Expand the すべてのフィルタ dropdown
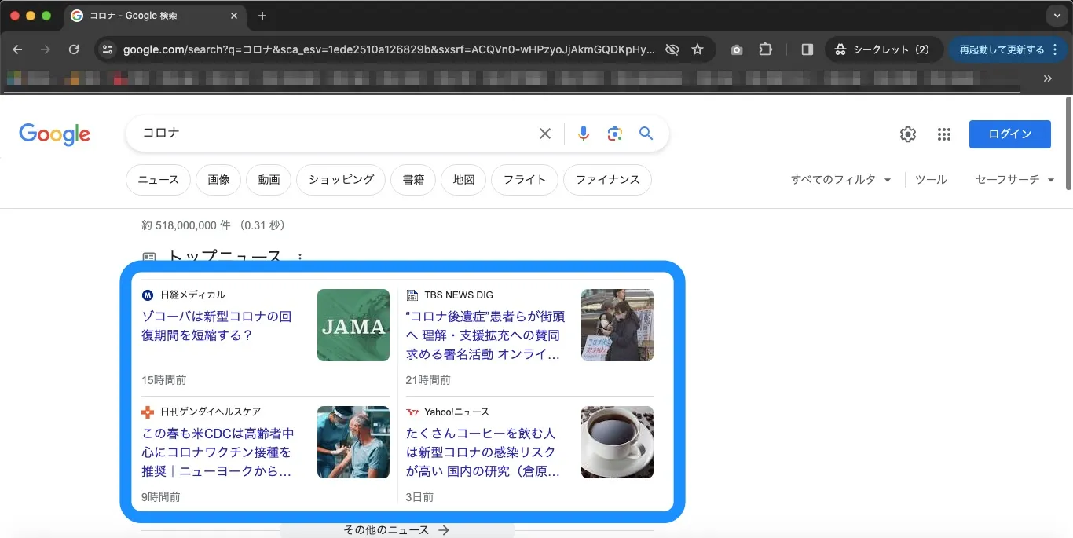 tap(840, 180)
